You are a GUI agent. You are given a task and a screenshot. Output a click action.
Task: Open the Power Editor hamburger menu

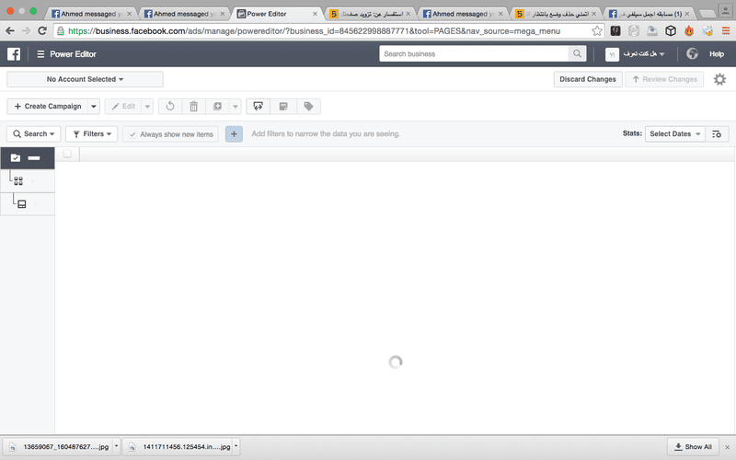[x=40, y=54]
